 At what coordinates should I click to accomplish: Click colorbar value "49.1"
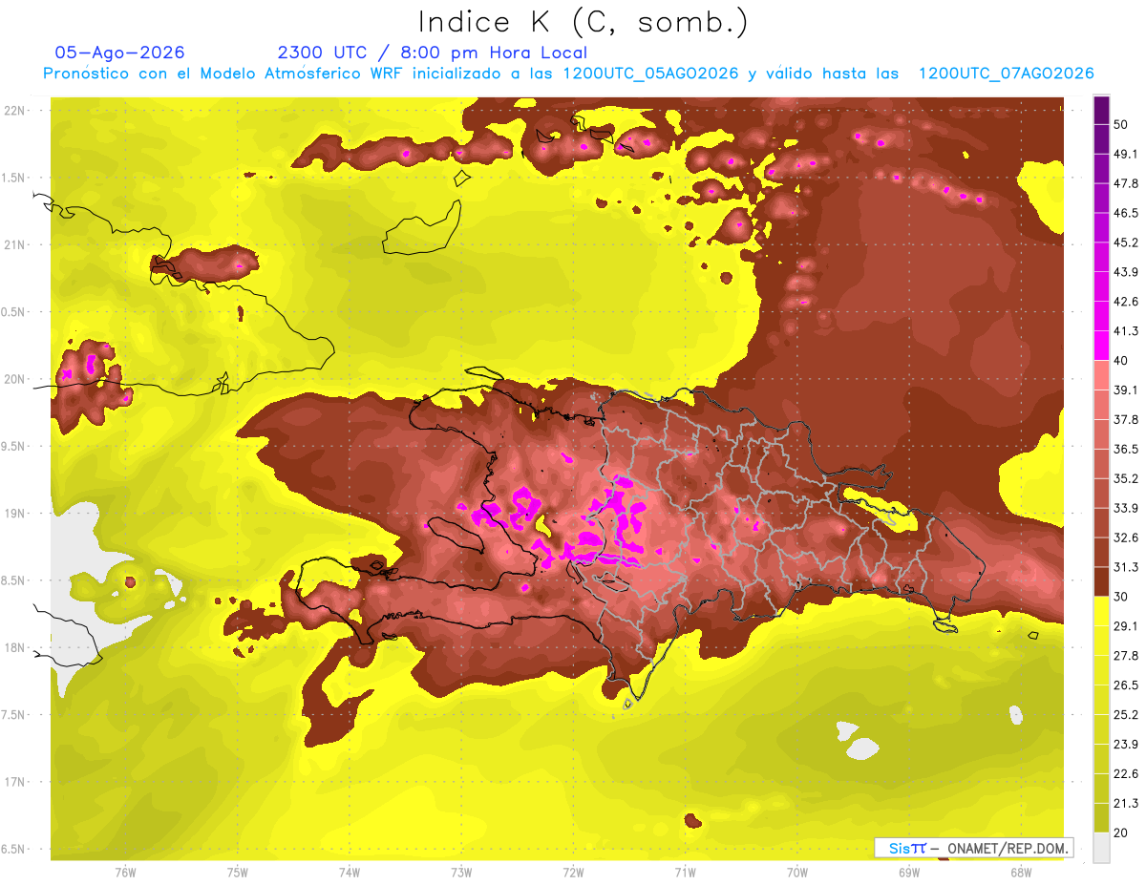pos(1126,154)
